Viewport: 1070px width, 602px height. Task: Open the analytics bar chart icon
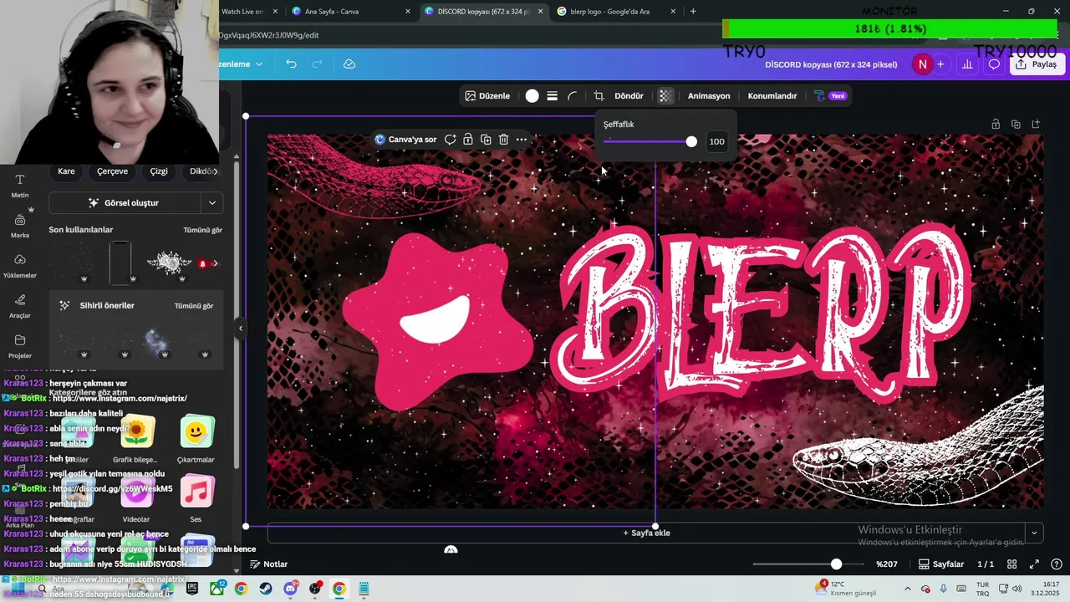[967, 64]
